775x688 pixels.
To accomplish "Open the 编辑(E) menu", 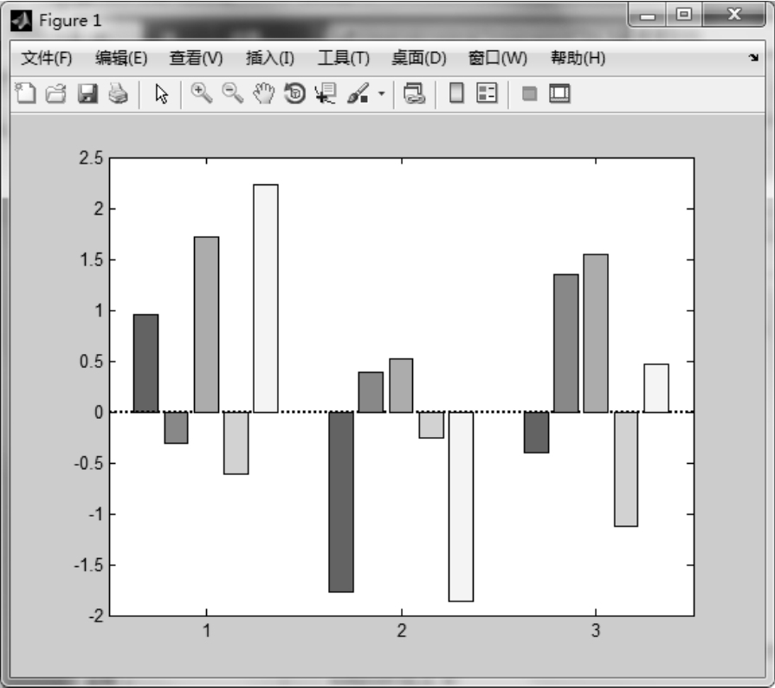I will (121, 58).
